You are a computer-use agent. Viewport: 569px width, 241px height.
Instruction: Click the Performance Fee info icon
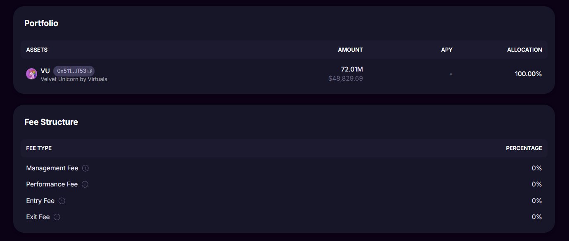[85, 184]
